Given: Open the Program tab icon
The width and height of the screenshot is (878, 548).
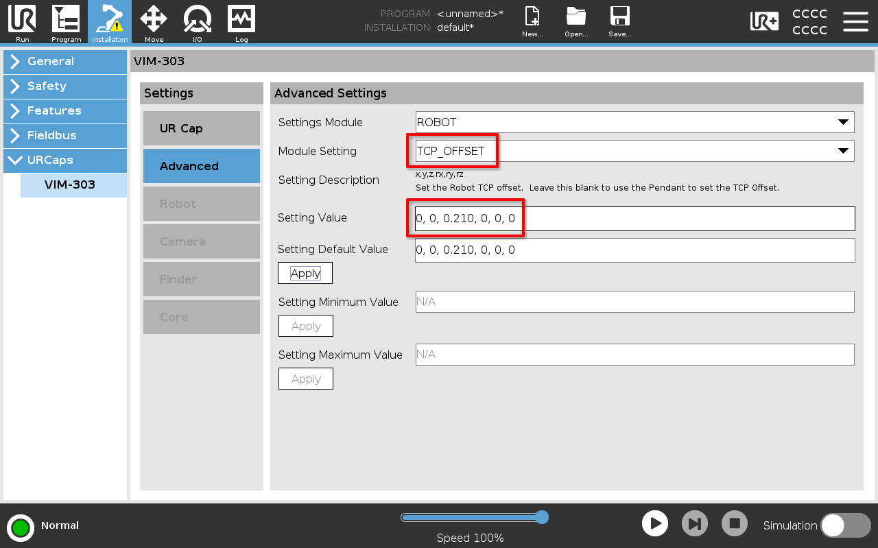Looking at the screenshot, I should (x=66, y=22).
